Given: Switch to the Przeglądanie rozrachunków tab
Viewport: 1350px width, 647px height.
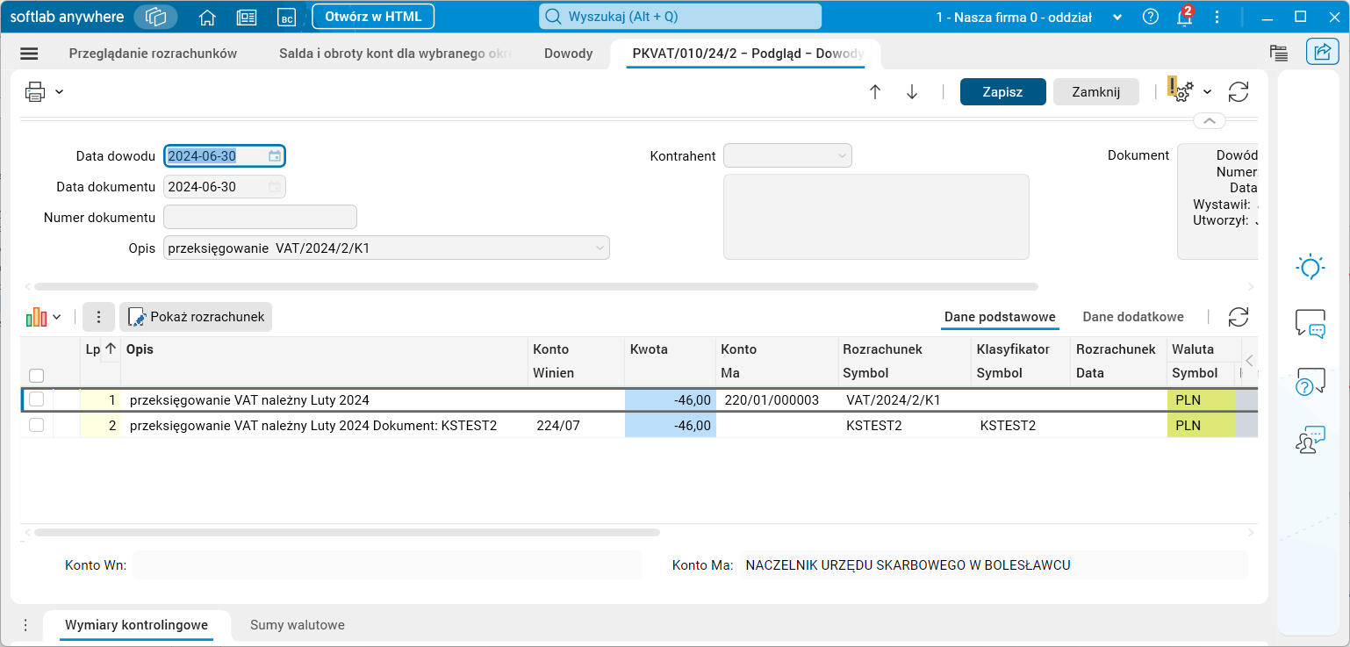Looking at the screenshot, I should [x=153, y=54].
